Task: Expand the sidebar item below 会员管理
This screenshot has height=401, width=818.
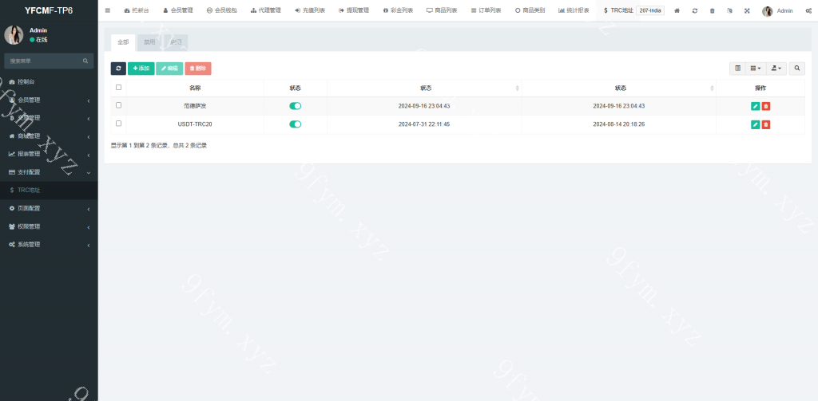Action: click(49, 118)
